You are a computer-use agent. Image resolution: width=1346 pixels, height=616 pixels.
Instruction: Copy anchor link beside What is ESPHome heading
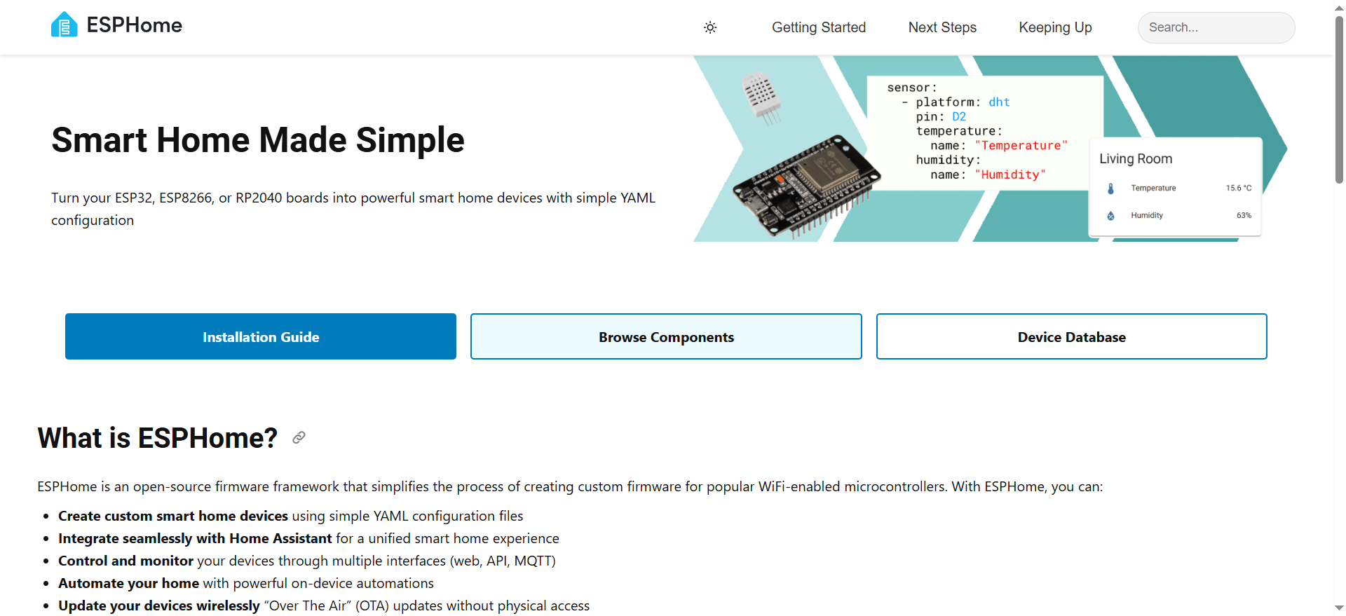coord(299,438)
